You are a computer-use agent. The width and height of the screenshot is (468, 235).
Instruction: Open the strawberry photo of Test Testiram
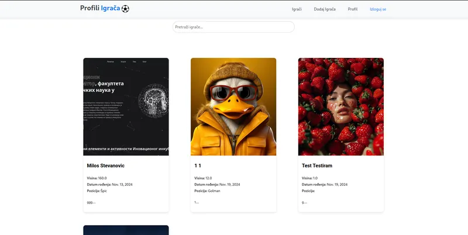[341, 107]
